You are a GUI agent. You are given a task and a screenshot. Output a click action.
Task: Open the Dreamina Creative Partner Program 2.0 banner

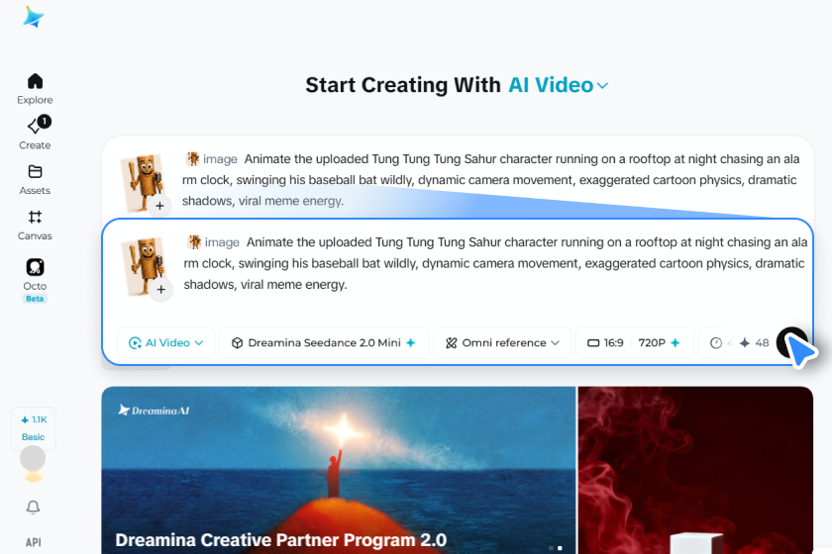(x=339, y=470)
